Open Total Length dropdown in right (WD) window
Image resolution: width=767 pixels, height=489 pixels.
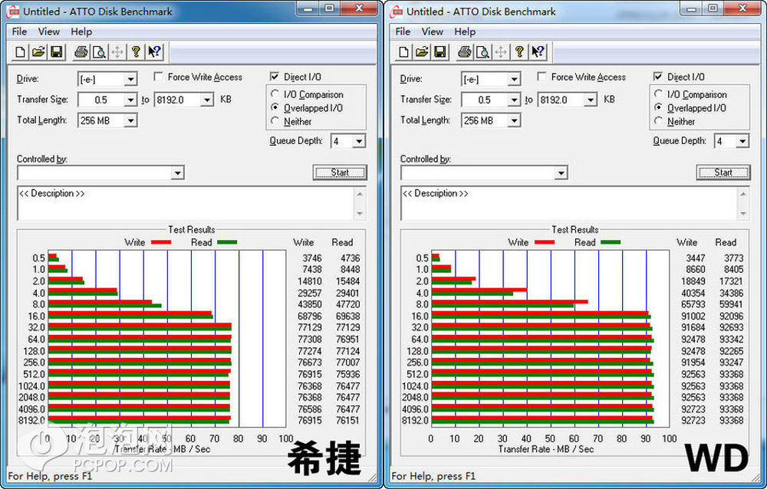(x=514, y=120)
